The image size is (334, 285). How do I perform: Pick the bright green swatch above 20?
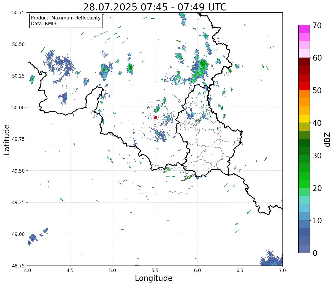[304, 183]
